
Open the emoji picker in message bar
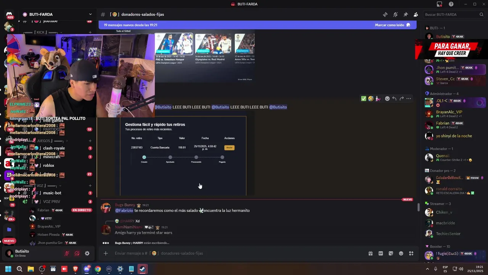click(401, 253)
